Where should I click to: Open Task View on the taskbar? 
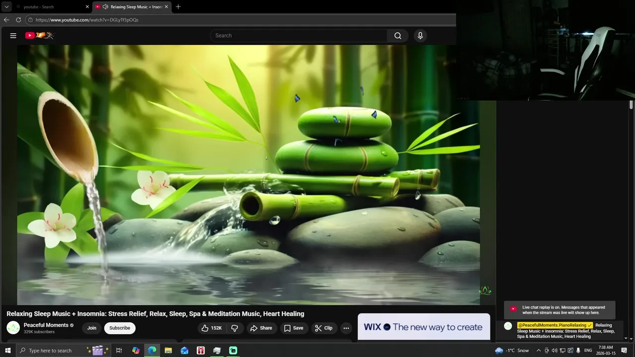tap(119, 351)
